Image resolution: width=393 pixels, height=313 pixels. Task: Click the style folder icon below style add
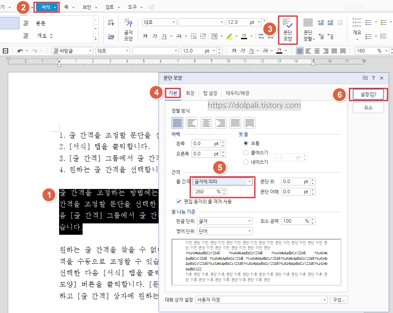click(111, 37)
